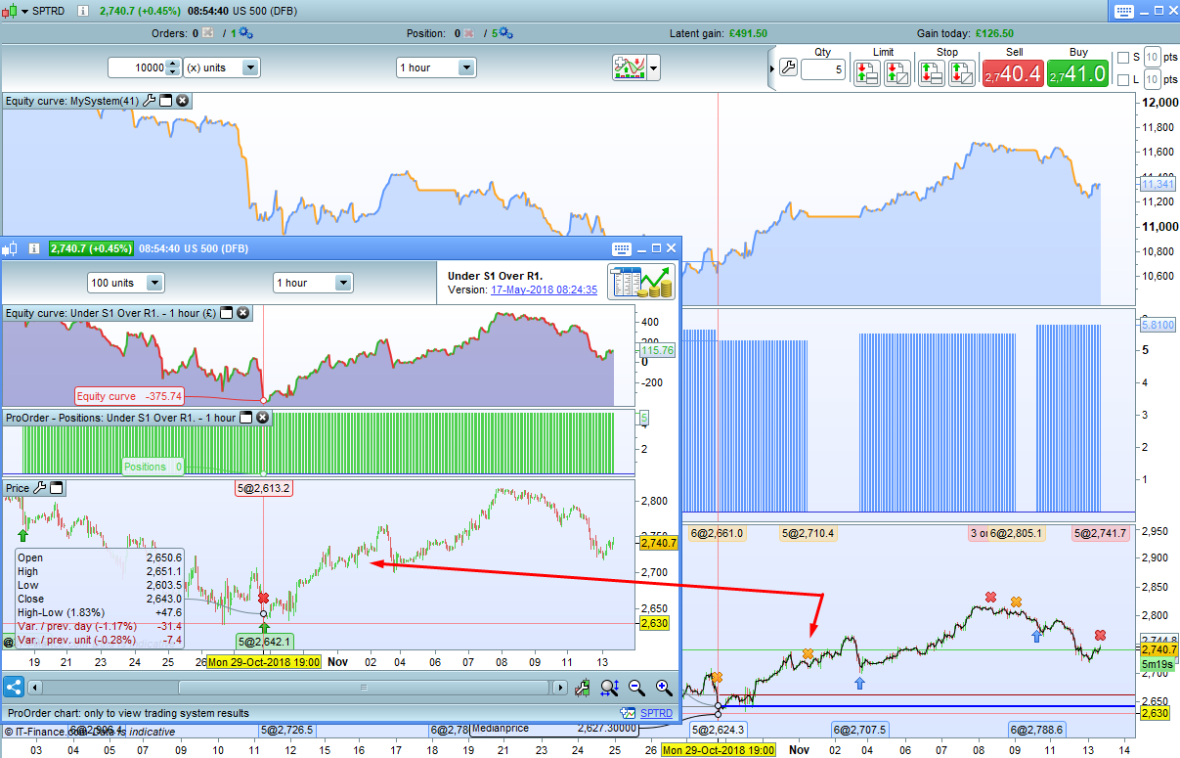Close the ProOrder Positions panel
The width and height of the screenshot is (1180, 758).
tap(263, 418)
